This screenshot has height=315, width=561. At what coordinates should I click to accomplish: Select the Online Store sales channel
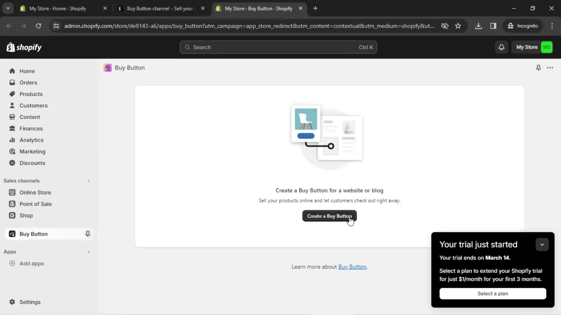[x=35, y=192]
